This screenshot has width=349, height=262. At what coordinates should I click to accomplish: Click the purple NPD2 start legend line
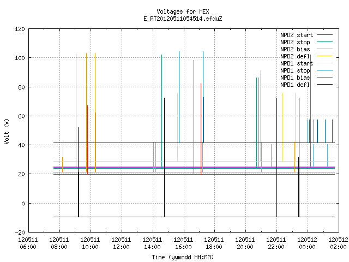(324, 35)
